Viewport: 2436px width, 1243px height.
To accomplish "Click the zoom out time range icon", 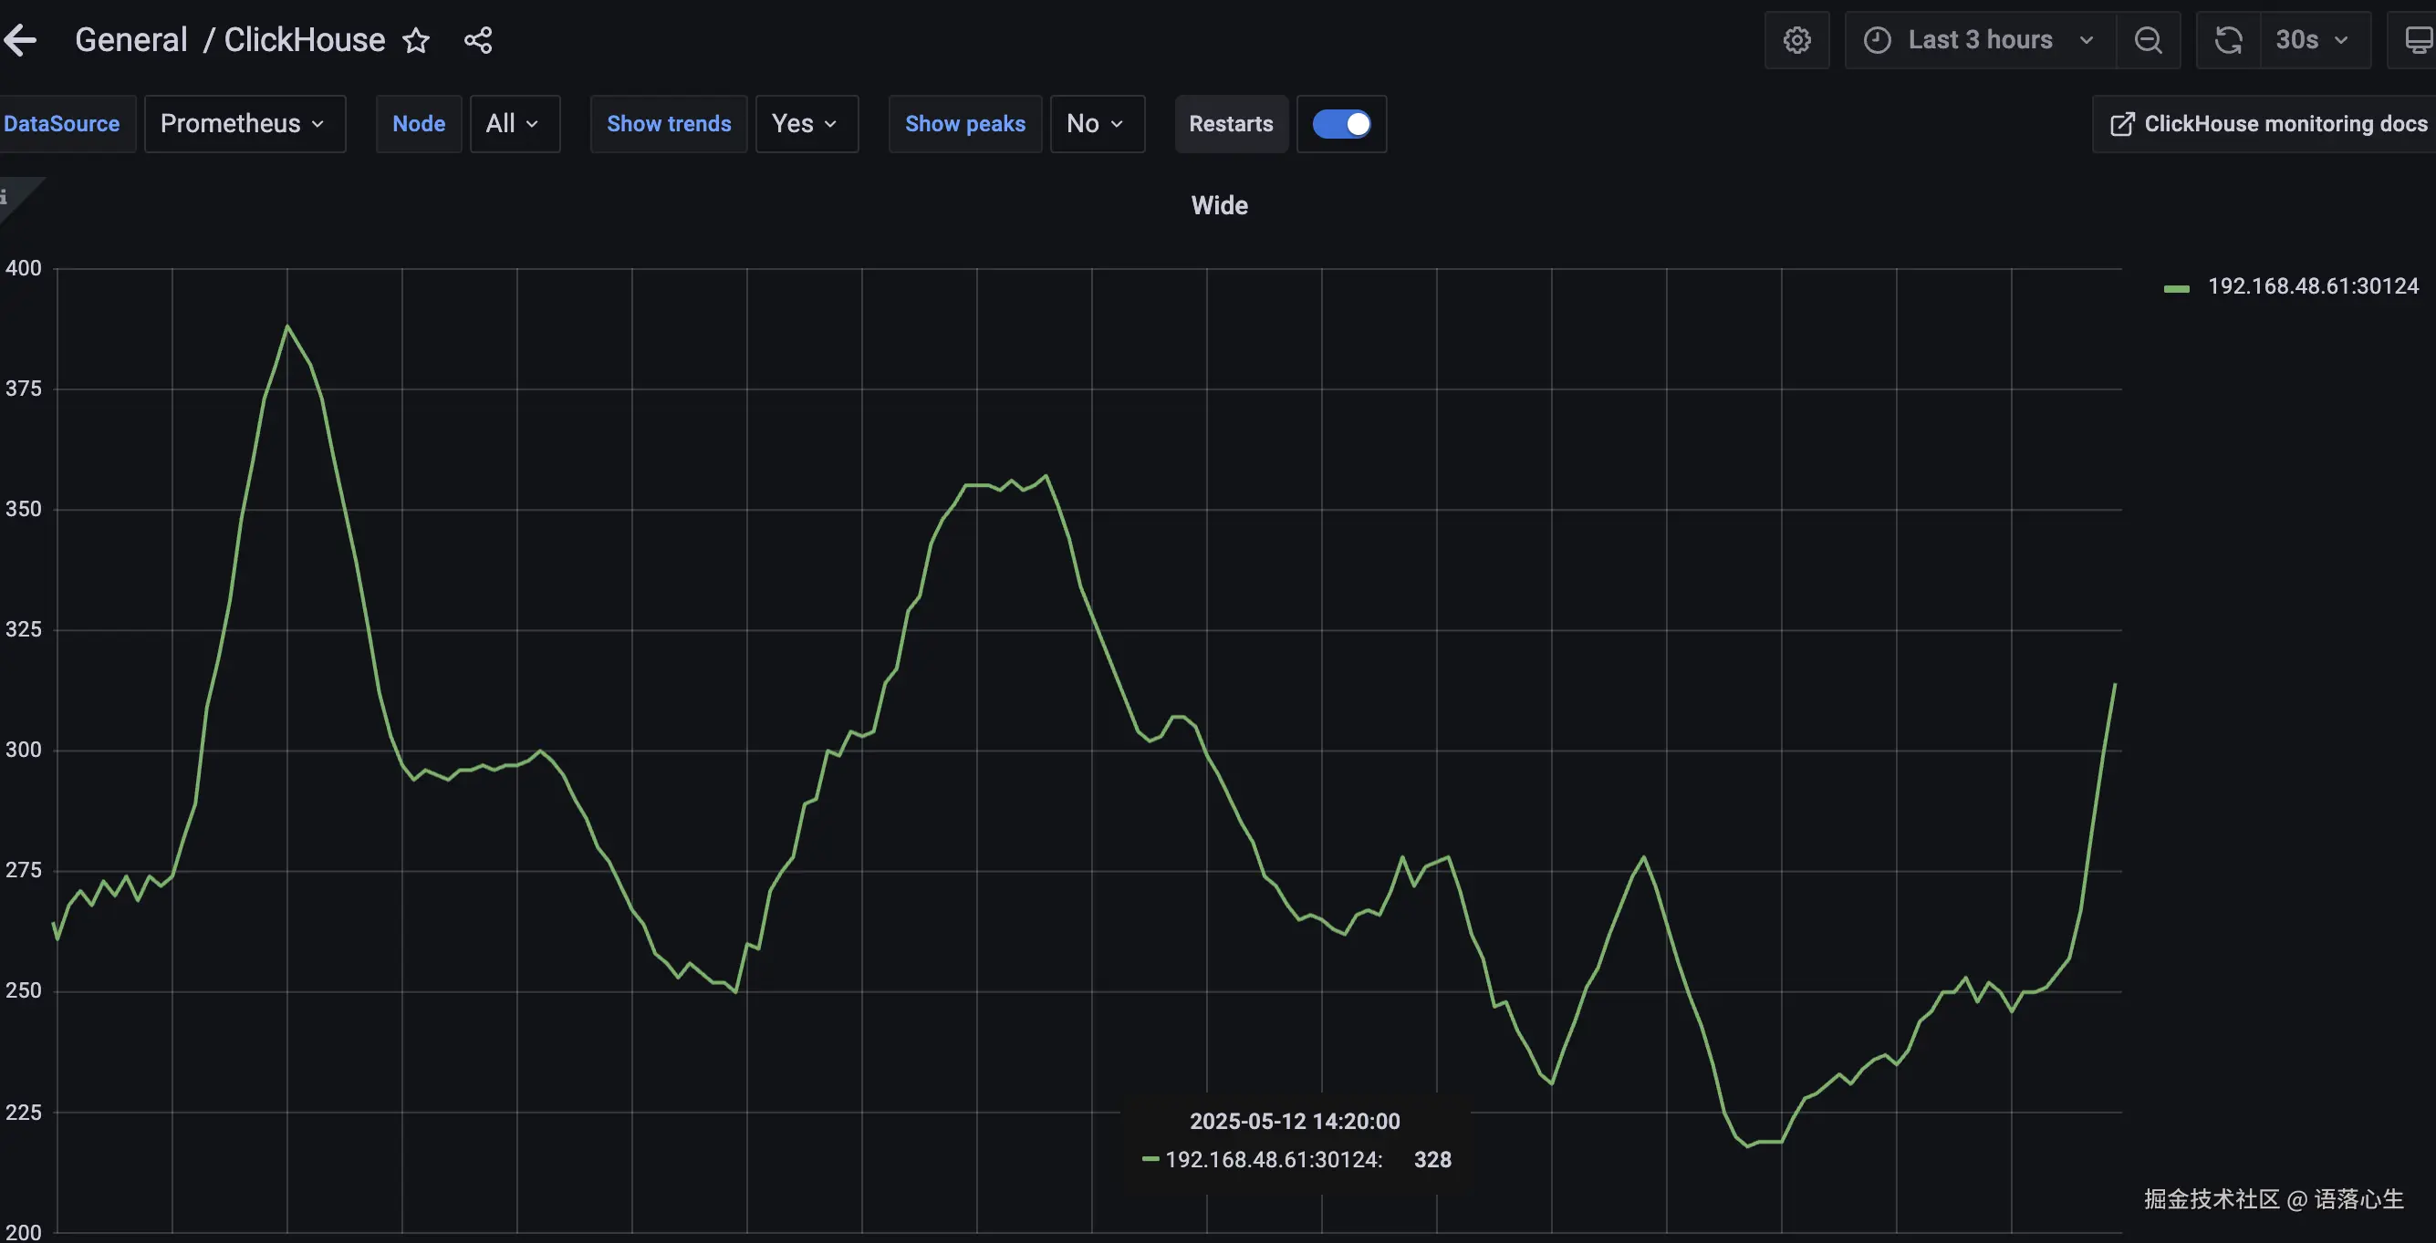I will [2148, 40].
